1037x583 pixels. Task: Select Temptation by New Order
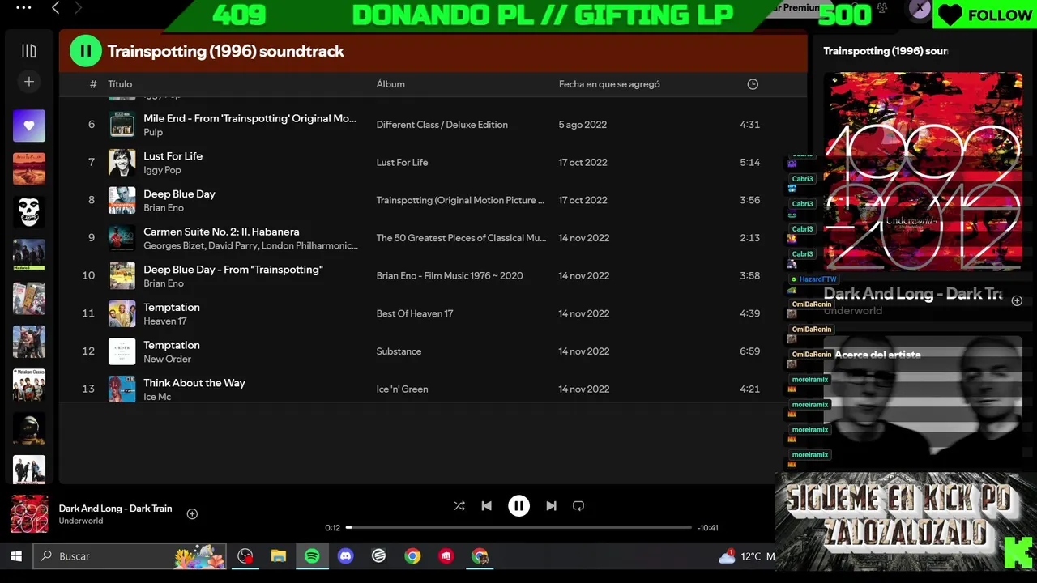pos(433,351)
